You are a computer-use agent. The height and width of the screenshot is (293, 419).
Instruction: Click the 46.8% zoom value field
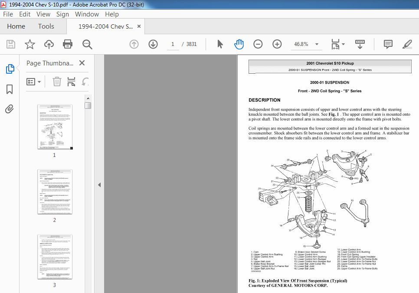[301, 44]
